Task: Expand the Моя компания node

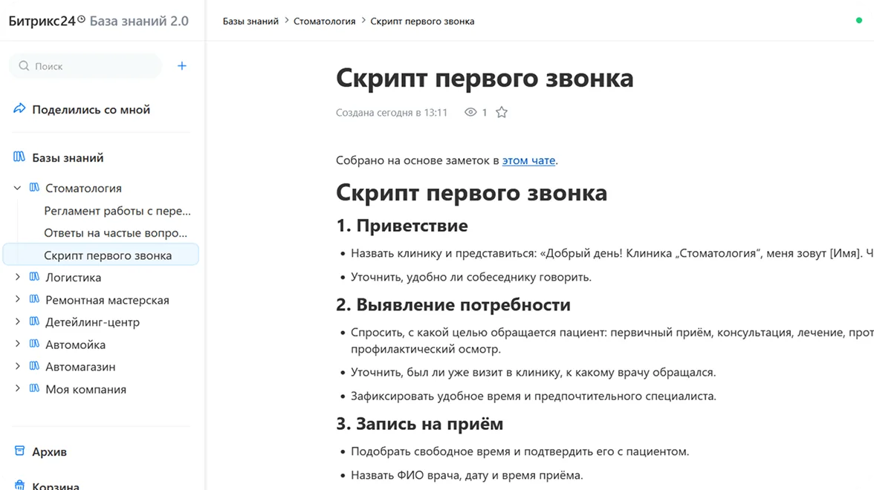Action: click(x=17, y=388)
